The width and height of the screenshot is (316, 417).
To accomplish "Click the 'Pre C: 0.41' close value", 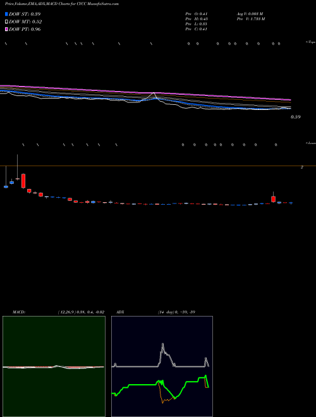I will tap(197, 29).
